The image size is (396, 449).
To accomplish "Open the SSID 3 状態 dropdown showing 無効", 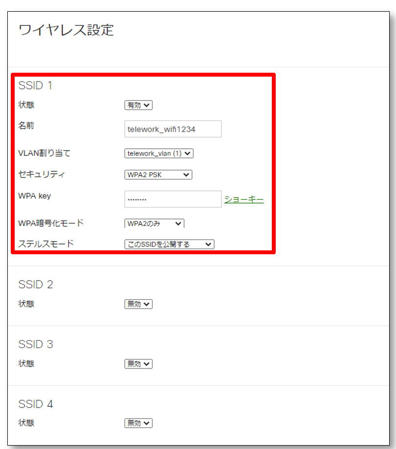I will 138,364.
